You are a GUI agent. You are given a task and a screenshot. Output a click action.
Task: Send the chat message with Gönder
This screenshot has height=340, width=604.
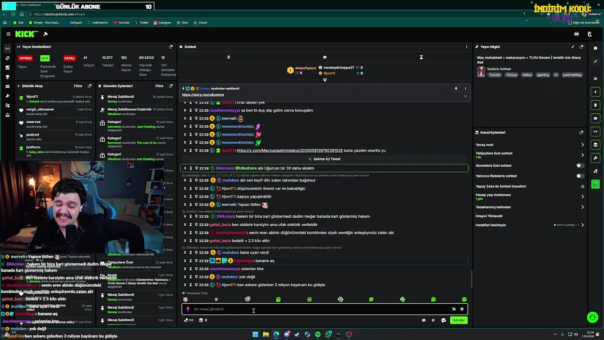(x=459, y=320)
